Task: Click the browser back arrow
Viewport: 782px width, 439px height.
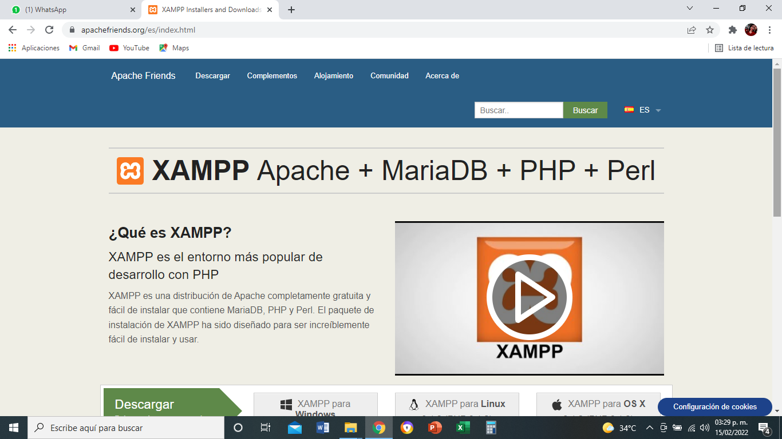Action: (13, 30)
